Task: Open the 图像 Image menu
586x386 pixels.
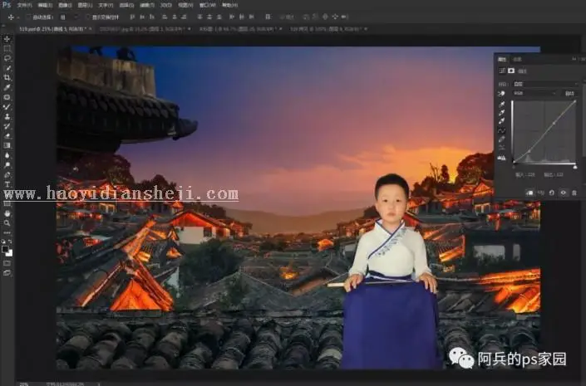Action: pyautogui.click(x=66, y=5)
